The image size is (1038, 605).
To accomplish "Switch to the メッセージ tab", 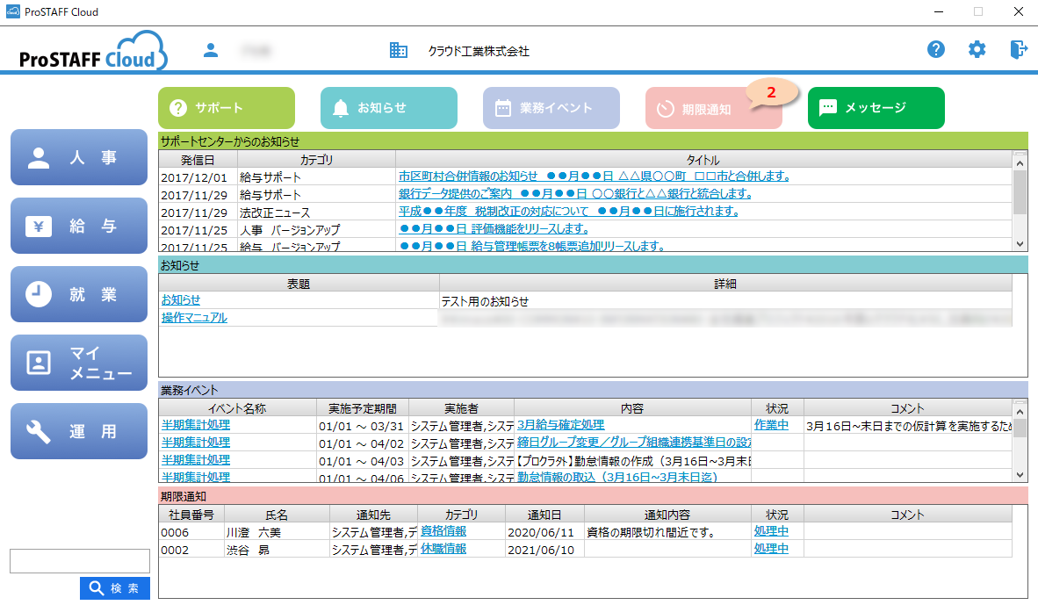I will pos(876,108).
